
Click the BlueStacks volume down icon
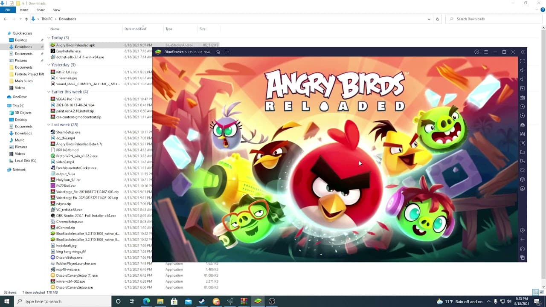coord(523,79)
